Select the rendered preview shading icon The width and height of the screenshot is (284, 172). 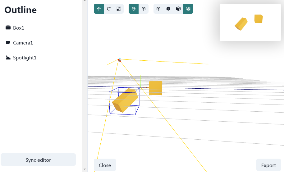click(x=188, y=9)
